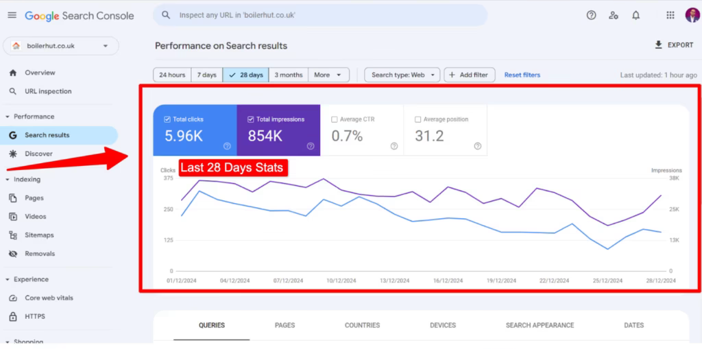
Task: Select the 24 hours date range
Action: pos(172,75)
